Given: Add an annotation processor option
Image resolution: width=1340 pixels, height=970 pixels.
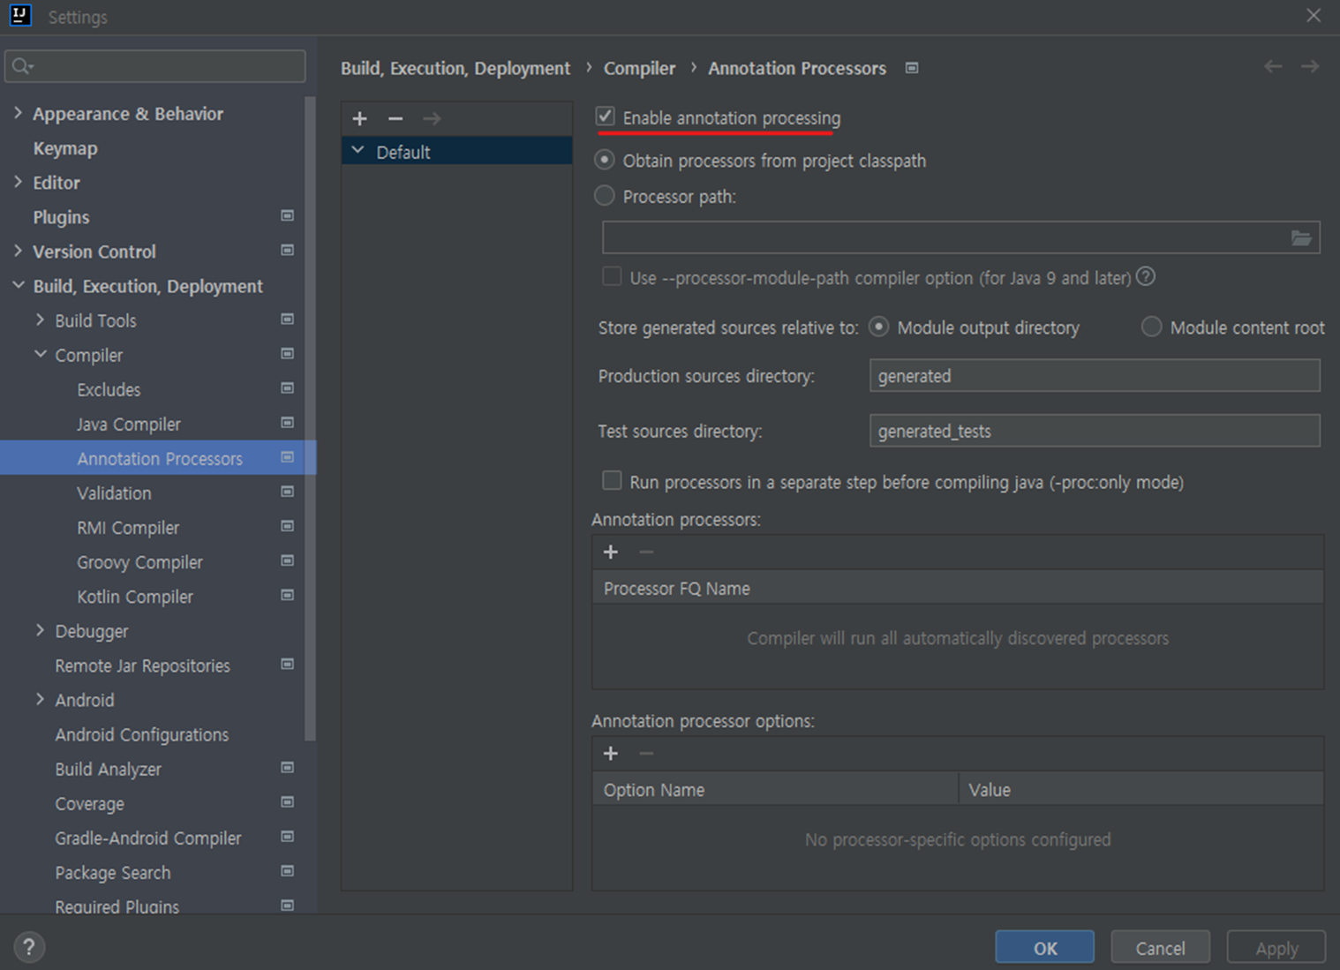Looking at the screenshot, I should tap(611, 753).
